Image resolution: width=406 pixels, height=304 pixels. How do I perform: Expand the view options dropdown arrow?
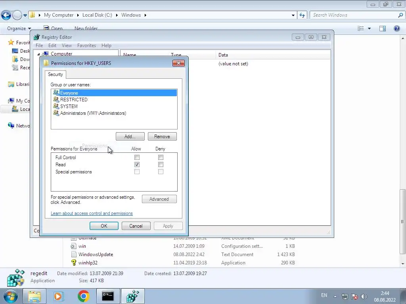tap(369, 28)
